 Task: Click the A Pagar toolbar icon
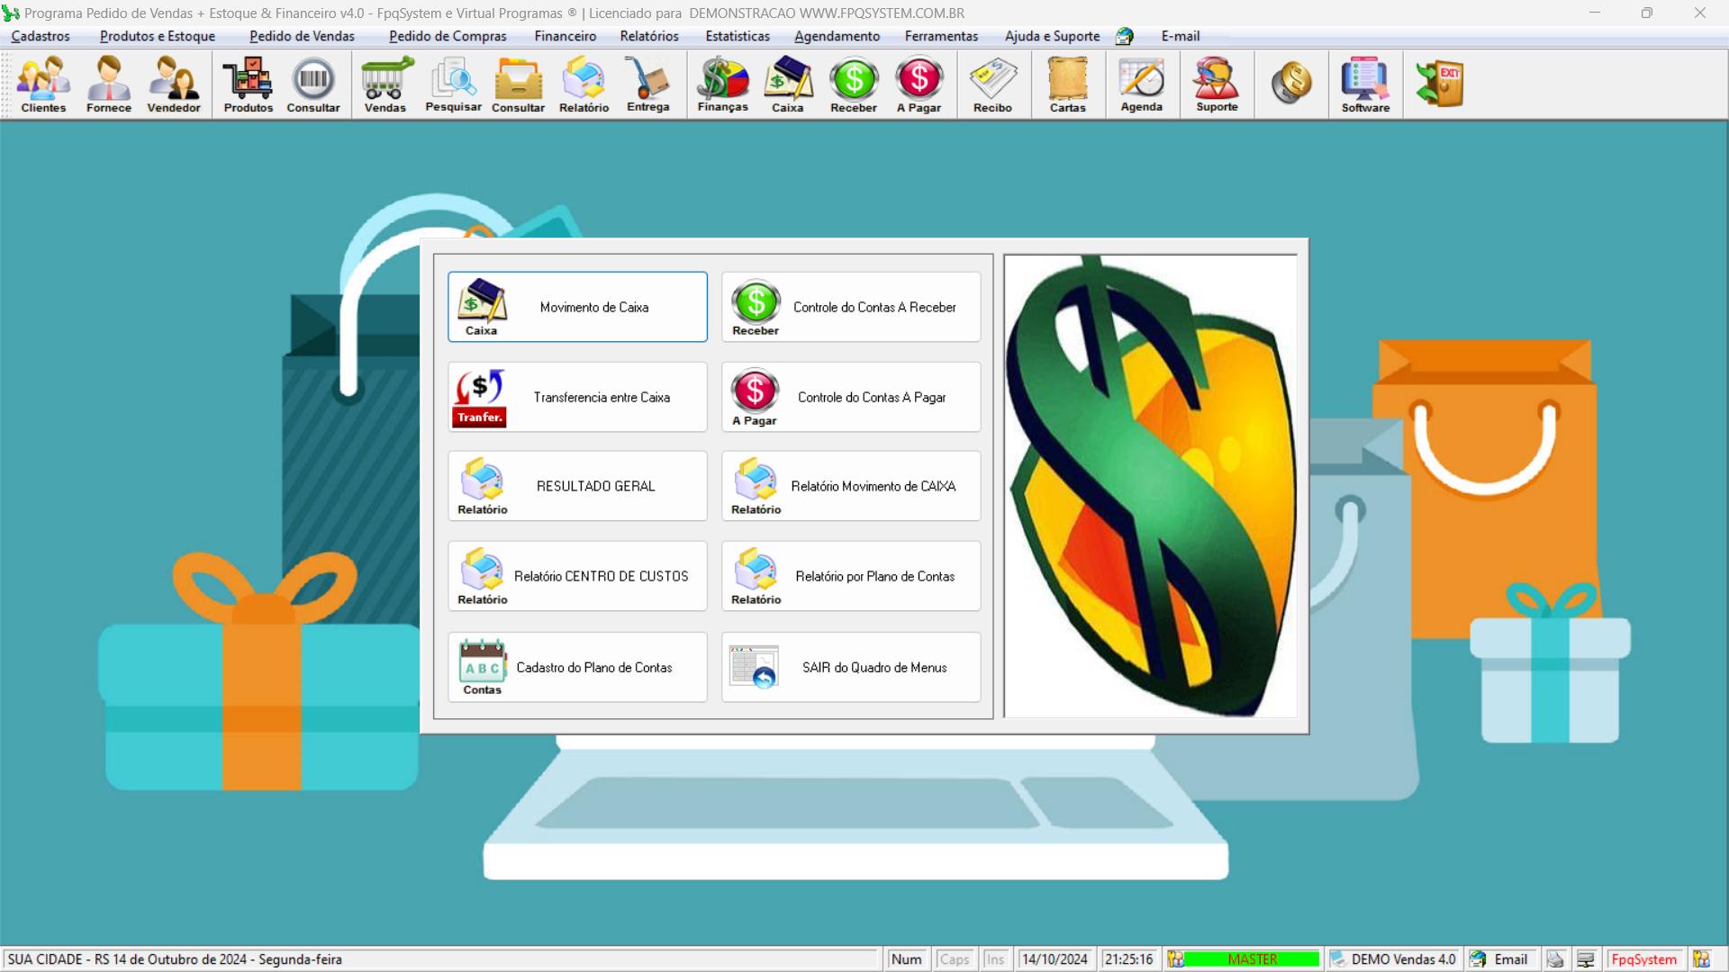[919, 85]
